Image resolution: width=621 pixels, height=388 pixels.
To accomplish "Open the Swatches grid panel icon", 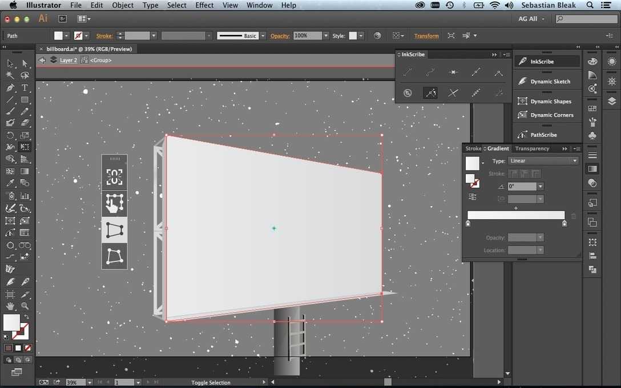I will 592,108.
